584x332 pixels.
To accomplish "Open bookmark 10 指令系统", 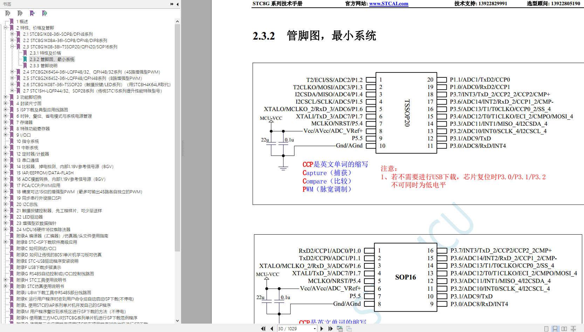I will pyautogui.click(x=28, y=141).
